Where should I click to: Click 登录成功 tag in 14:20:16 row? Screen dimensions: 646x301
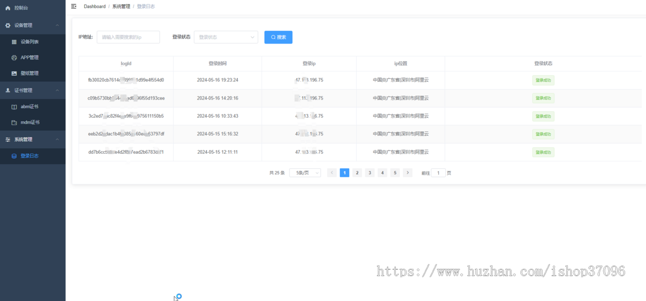click(x=543, y=98)
